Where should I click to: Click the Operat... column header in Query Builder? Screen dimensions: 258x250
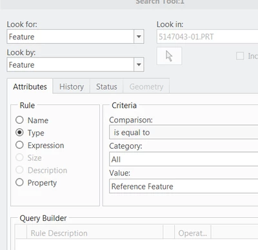(193, 233)
